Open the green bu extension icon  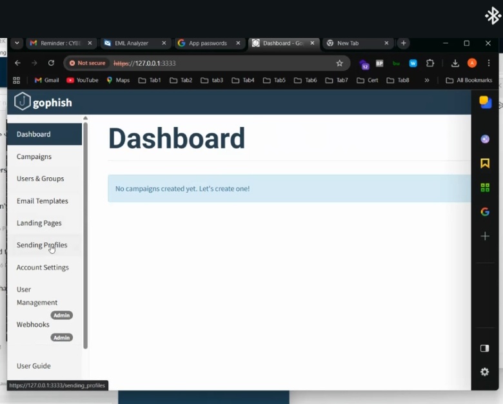396,63
